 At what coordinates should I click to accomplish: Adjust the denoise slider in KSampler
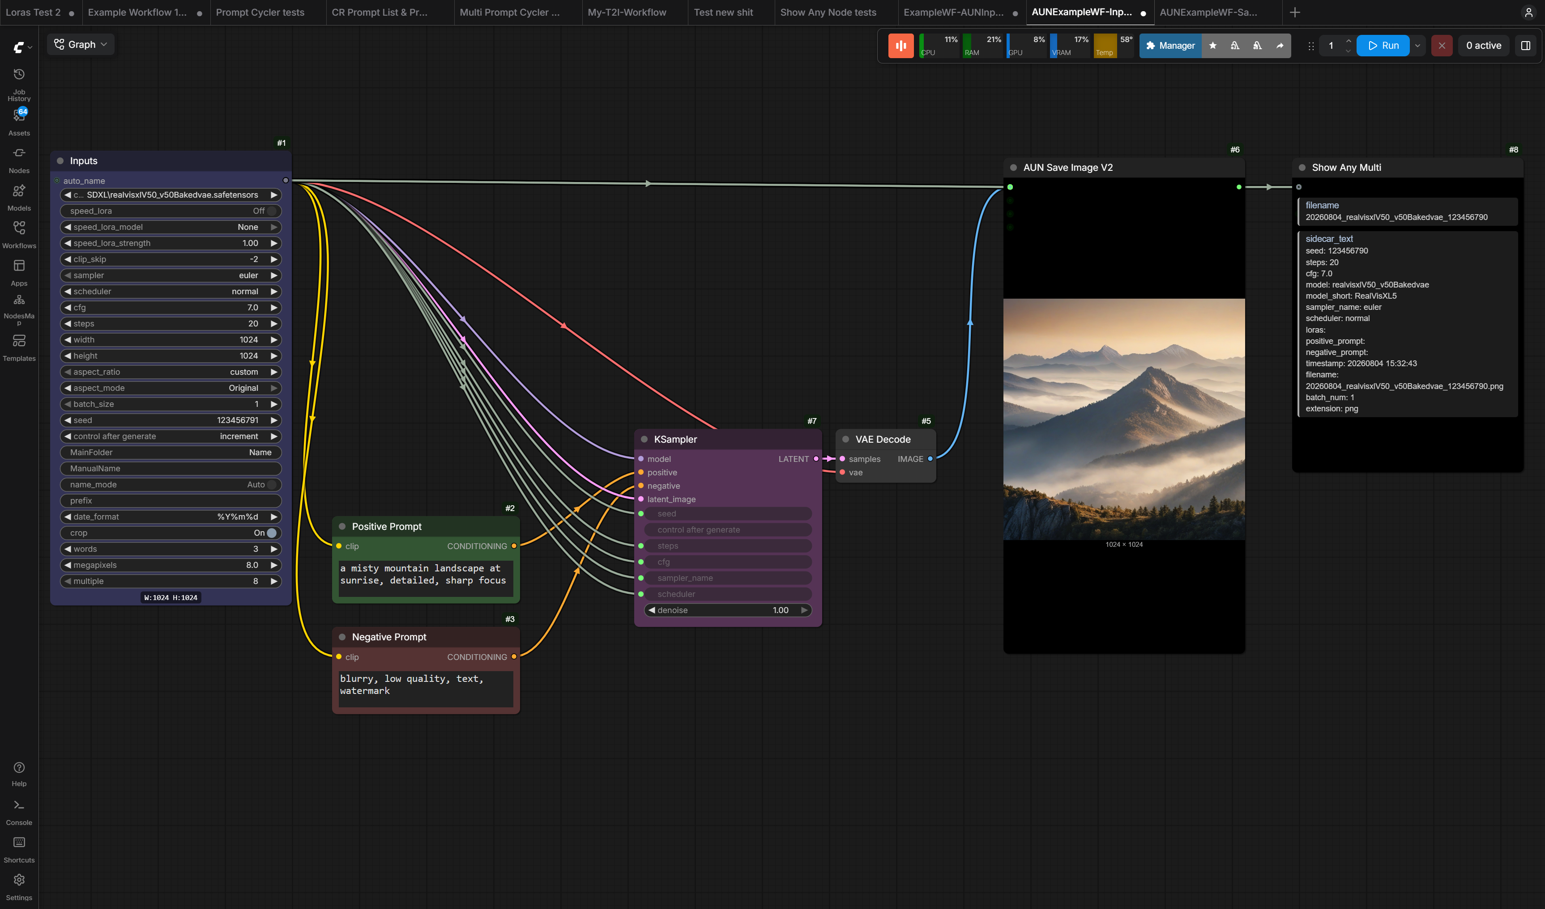point(728,610)
